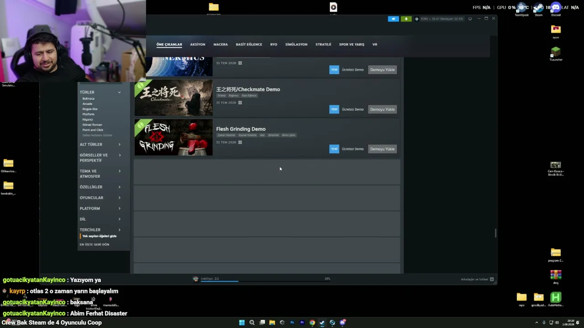Expand the OYUNCULAR filter section

[100, 198]
